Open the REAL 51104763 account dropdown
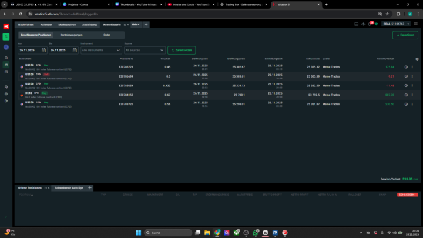 [x=396, y=24]
